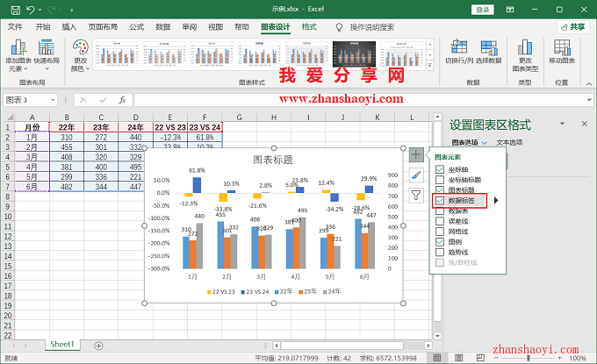Screen dimensions: 597x364
Task: Toggle the Axis Titles (坐标轴标题) checkbox
Action: (440, 180)
